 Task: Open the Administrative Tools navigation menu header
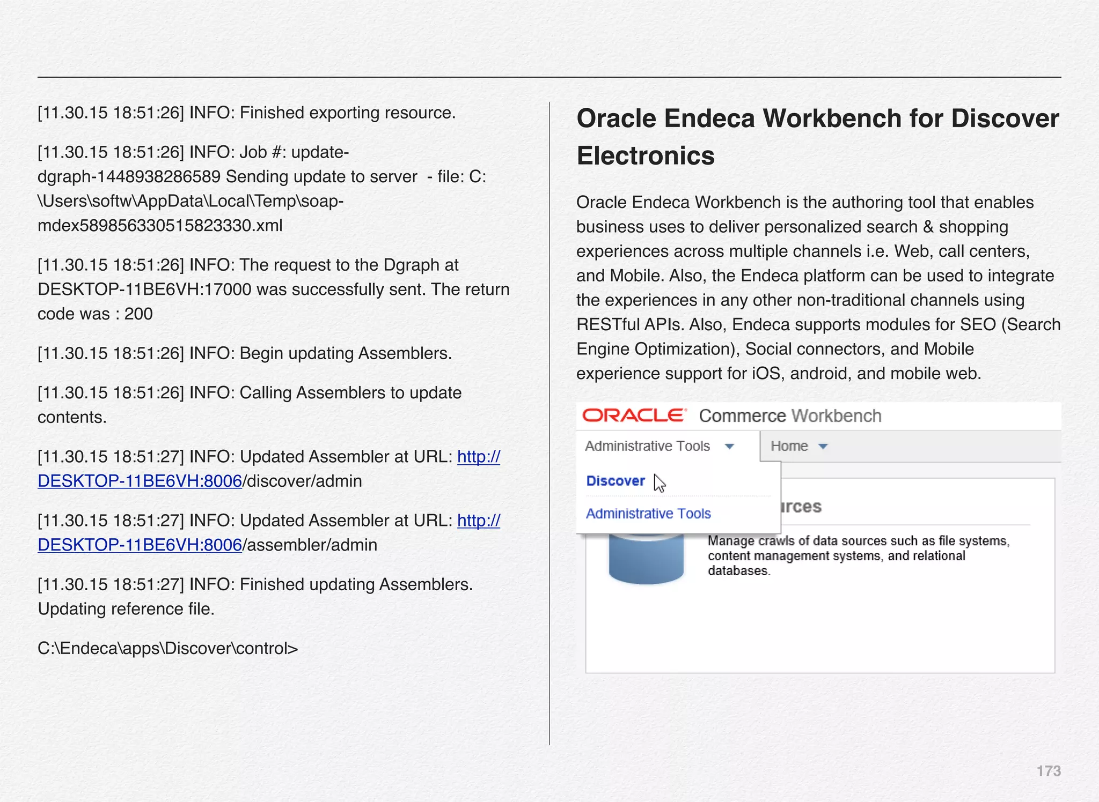(x=647, y=446)
